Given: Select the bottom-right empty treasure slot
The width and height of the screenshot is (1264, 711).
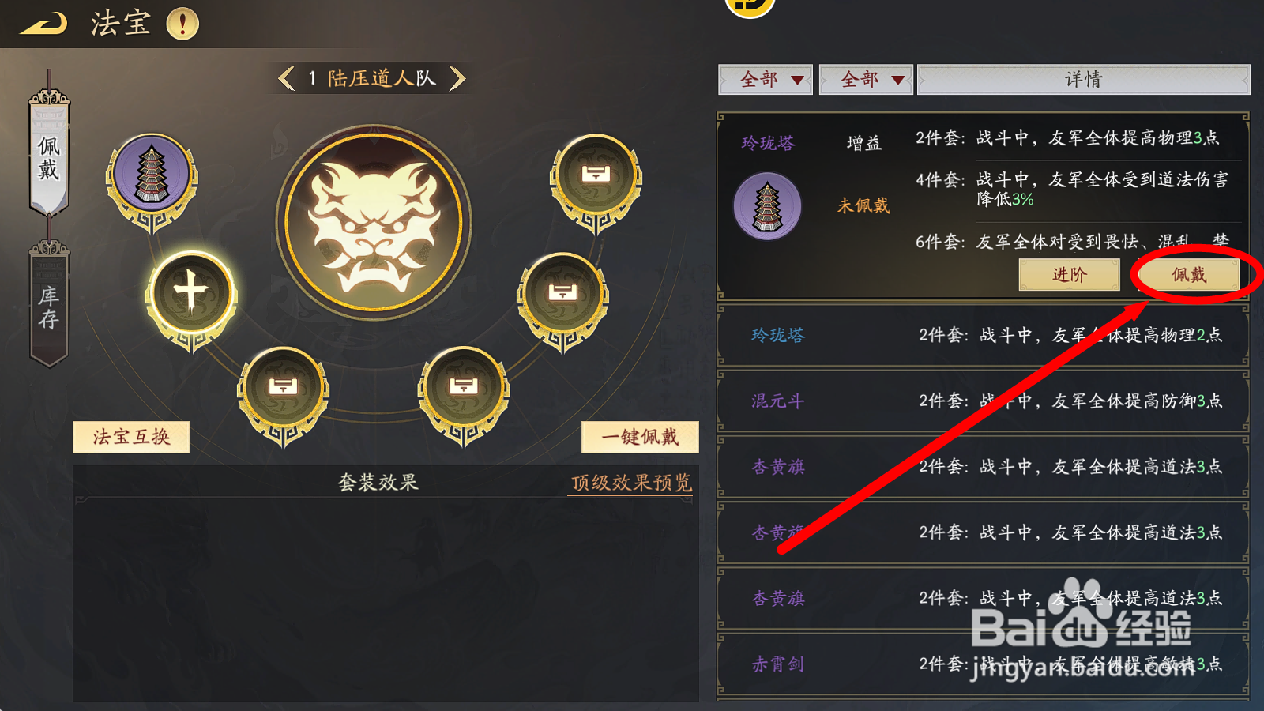Looking at the screenshot, I should (x=464, y=393).
